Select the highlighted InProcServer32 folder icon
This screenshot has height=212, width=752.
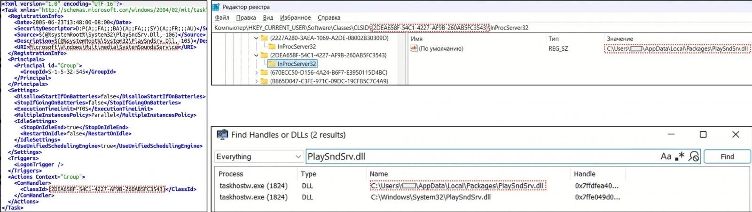272,64
